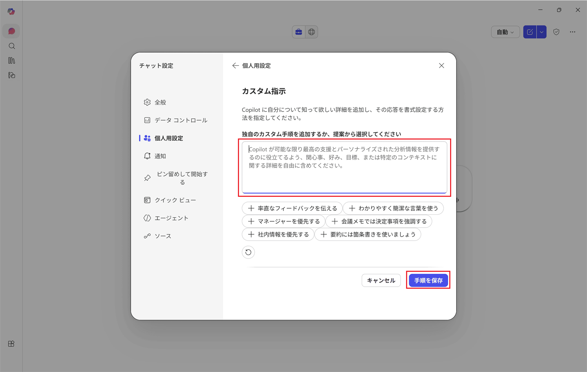Start a new chat with the compose icon
The width and height of the screenshot is (587, 372).
tap(530, 32)
